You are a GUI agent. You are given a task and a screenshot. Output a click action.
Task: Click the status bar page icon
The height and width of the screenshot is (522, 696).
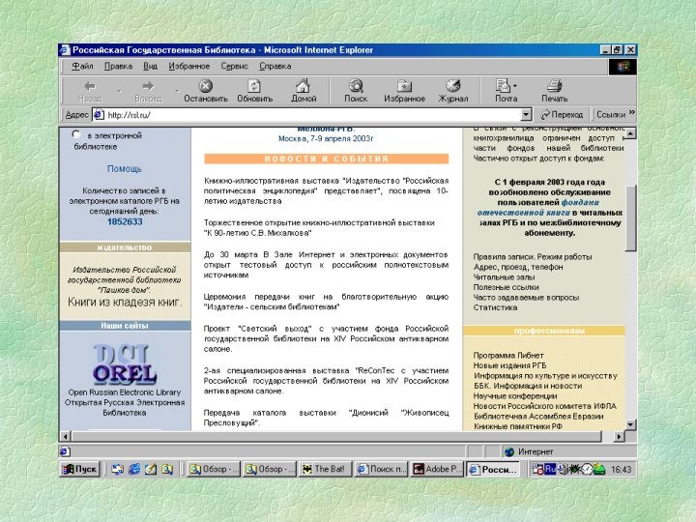click(65, 451)
